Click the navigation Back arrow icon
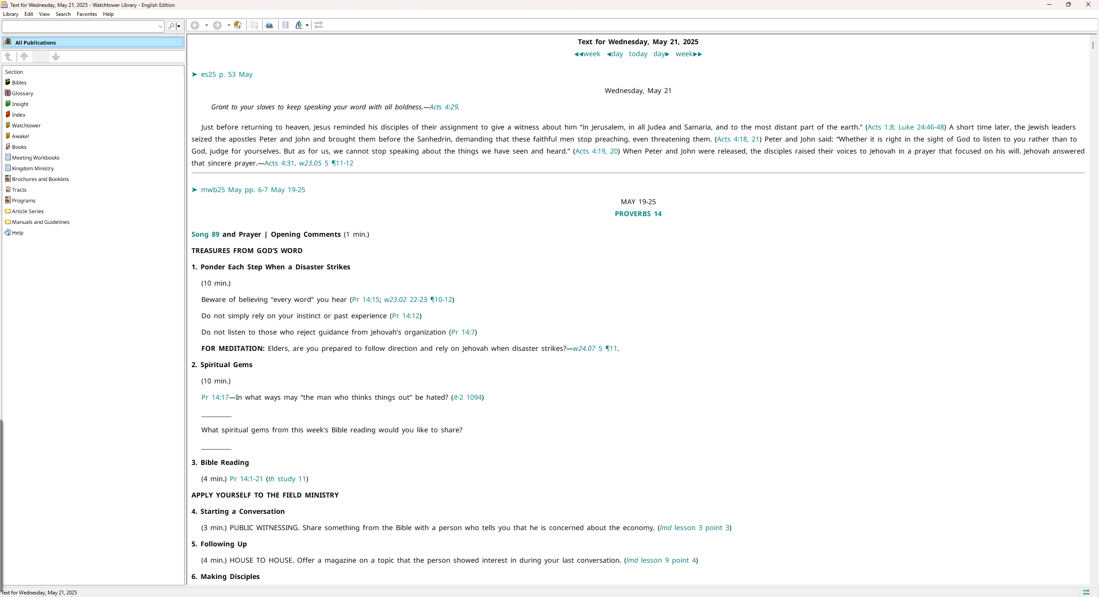 point(195,25)
